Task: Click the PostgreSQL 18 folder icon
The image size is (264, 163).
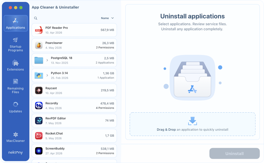Action: tap(39, 60)
